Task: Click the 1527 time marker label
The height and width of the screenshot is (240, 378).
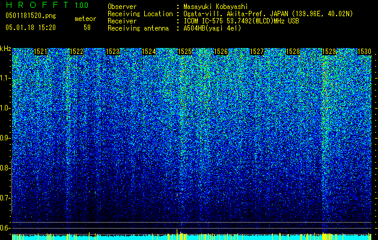Action: [257, 52]
